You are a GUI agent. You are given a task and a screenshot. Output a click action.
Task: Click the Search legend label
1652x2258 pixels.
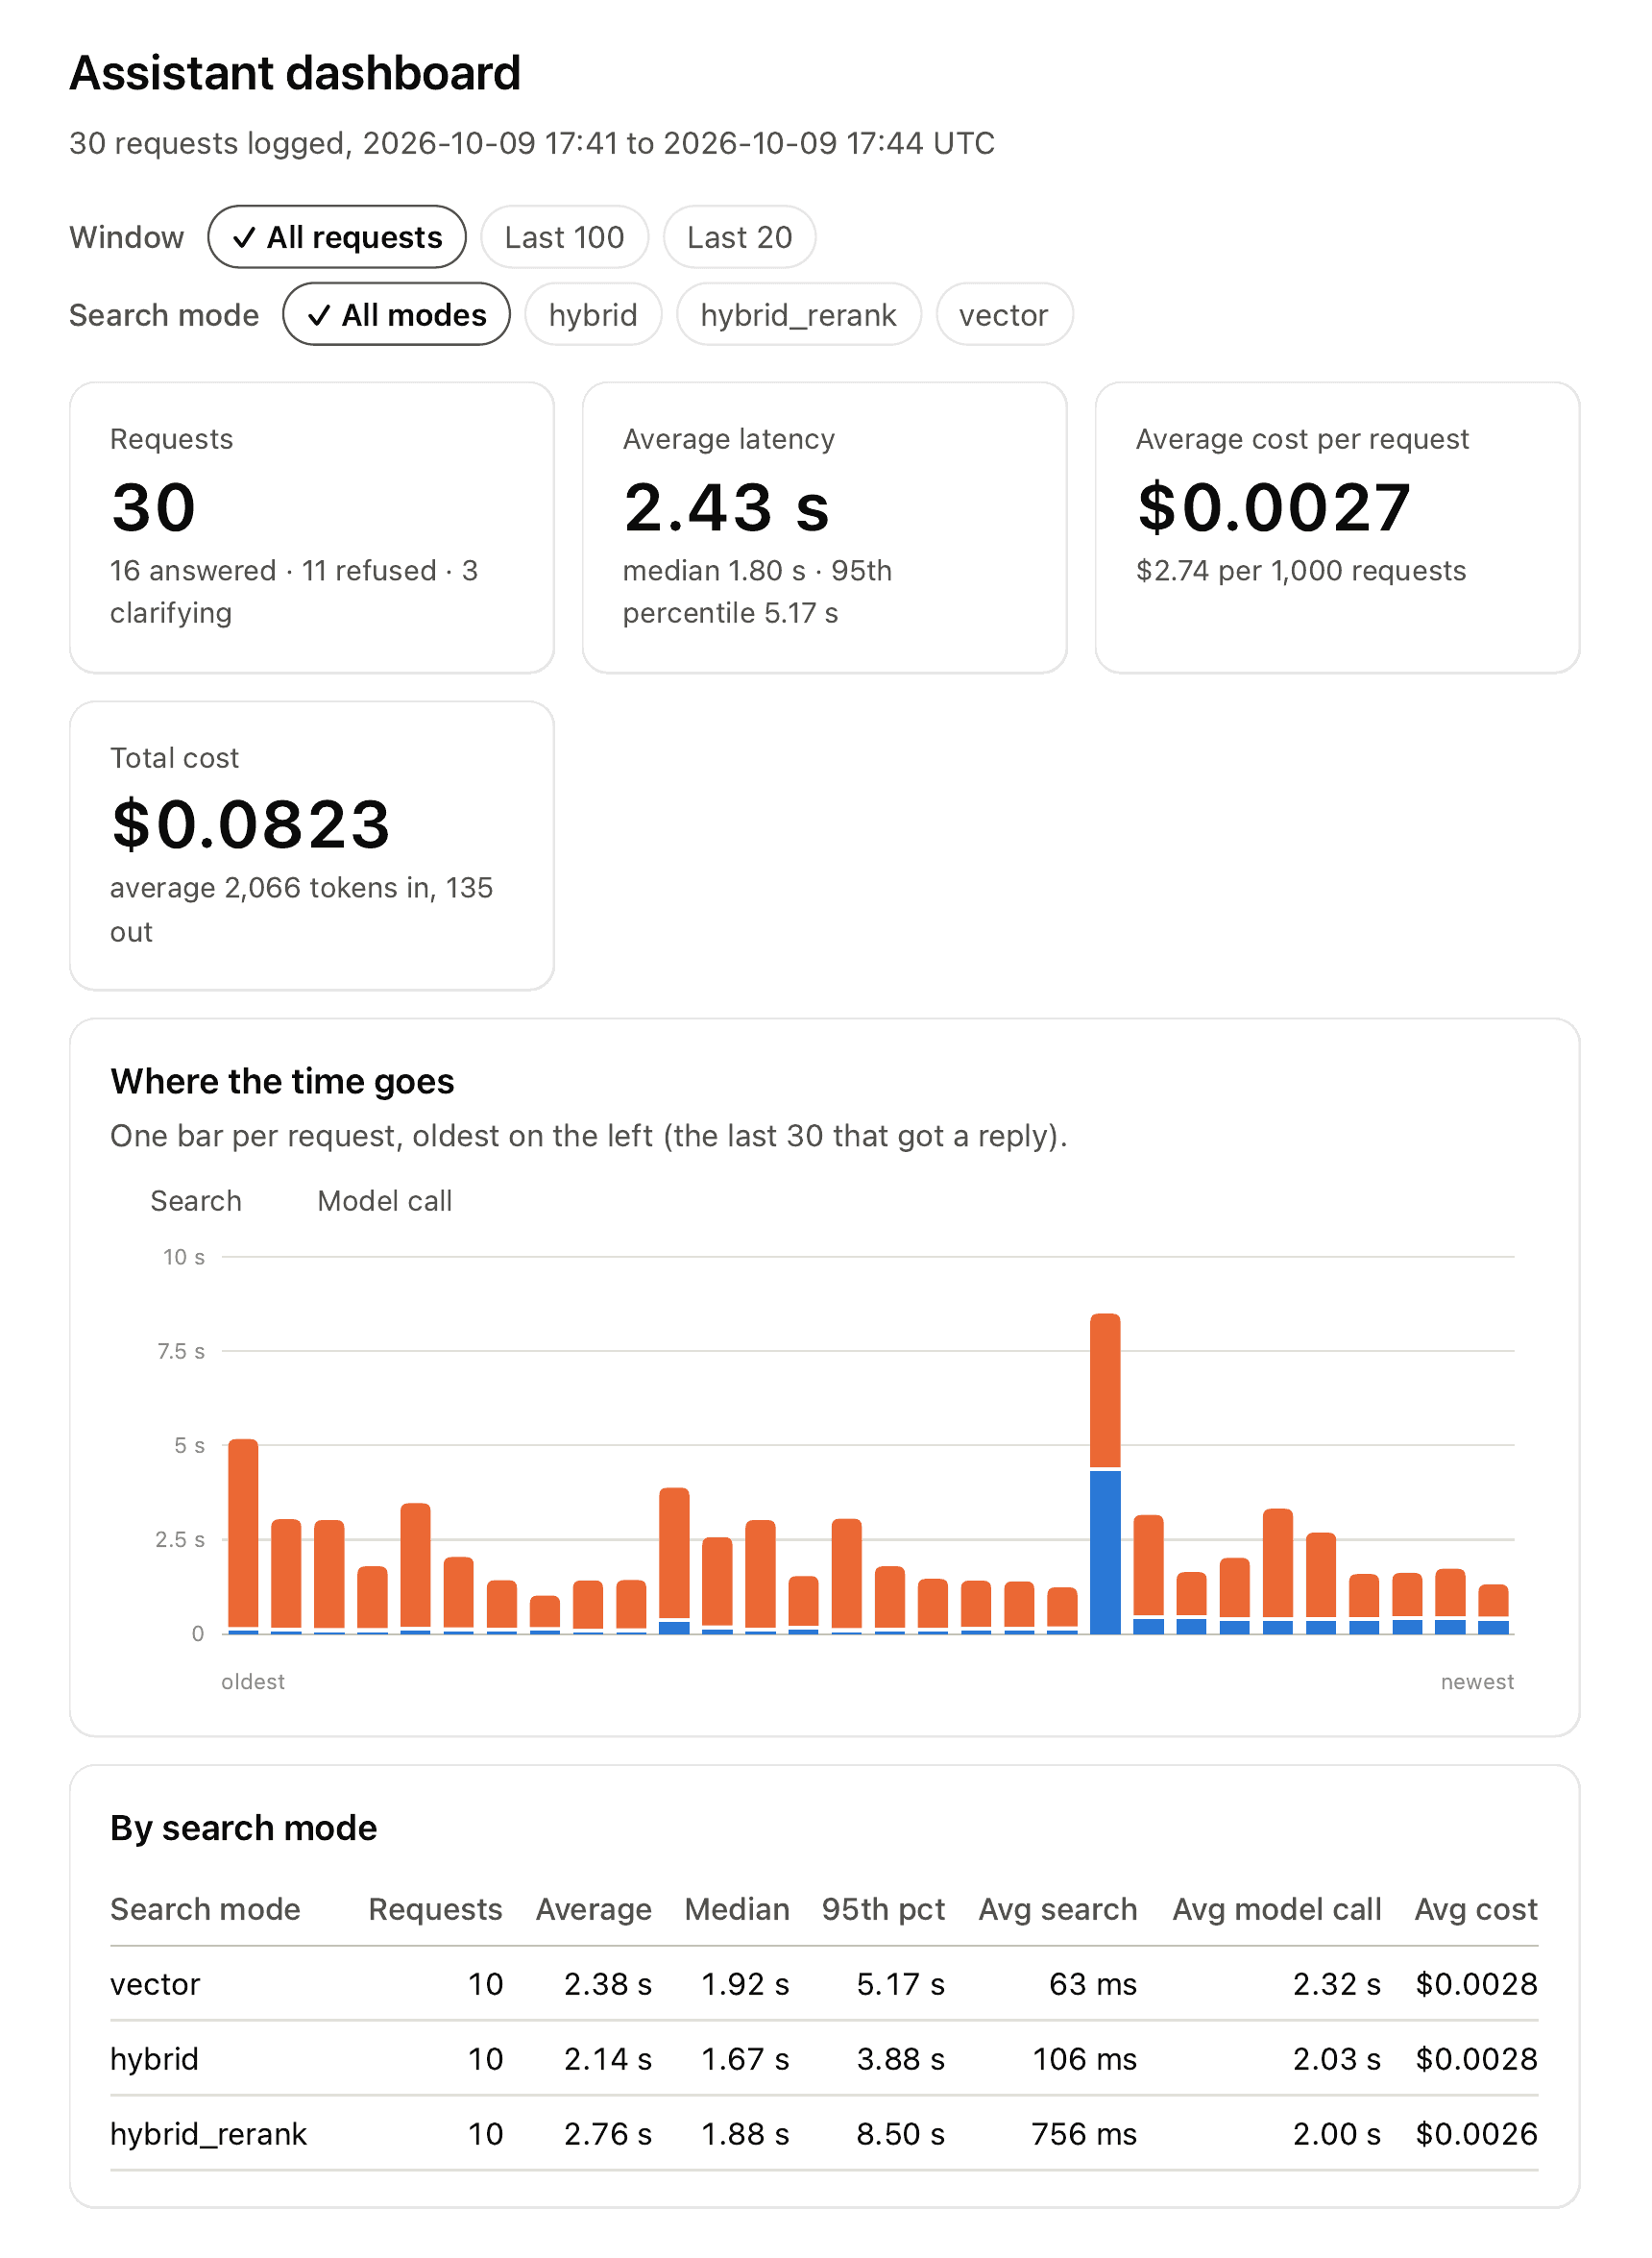point(196,1200)
